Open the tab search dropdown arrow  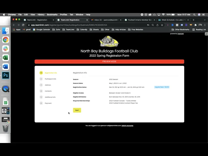pyautogui.click(x=205, y=20)
